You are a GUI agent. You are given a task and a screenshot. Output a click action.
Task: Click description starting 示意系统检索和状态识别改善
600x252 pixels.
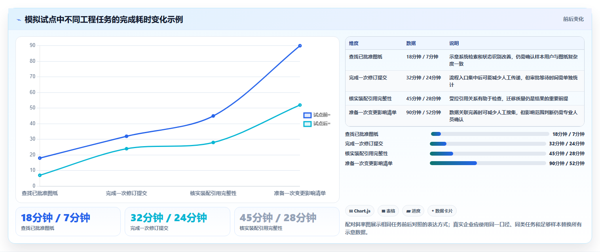point(513,60)
